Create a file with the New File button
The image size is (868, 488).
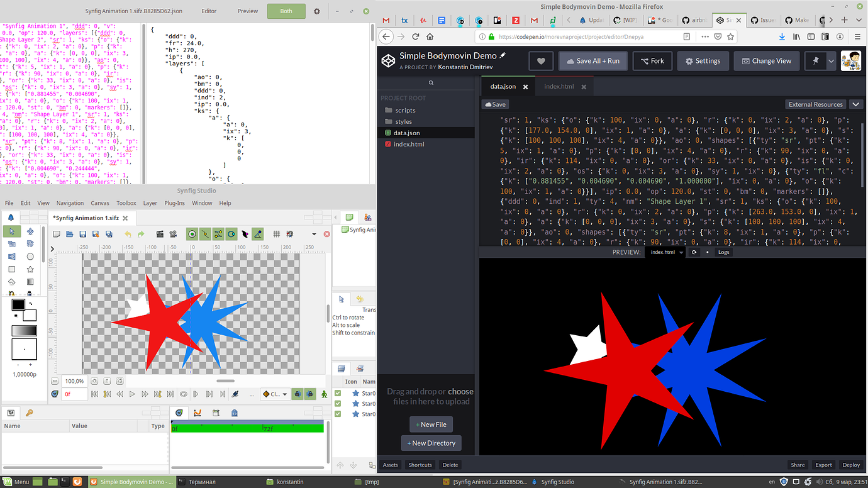(x=430, y=424)
